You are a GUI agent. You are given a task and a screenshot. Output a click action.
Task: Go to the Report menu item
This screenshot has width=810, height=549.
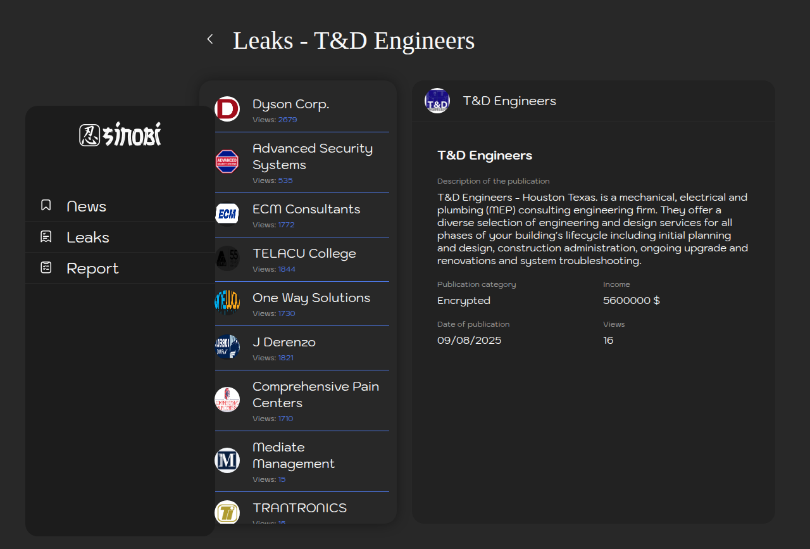click(92, 268)
